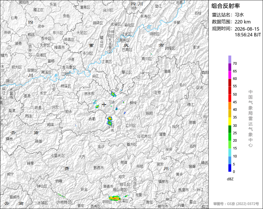
Task: Click the 七星关区 label on the map
Action: pyautogui.click(x=58, y=156)
